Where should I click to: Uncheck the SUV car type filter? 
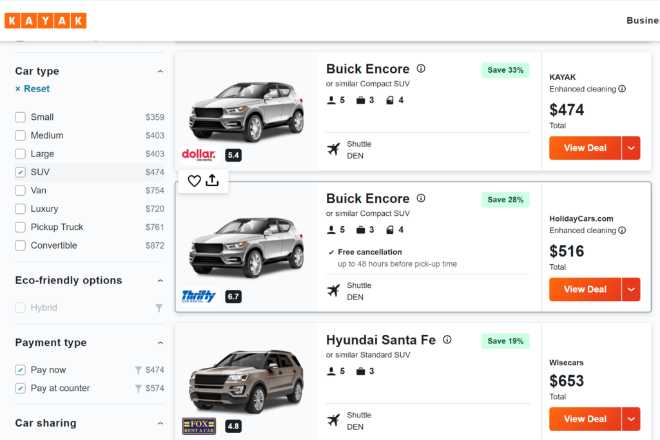(x=20, y=172)
